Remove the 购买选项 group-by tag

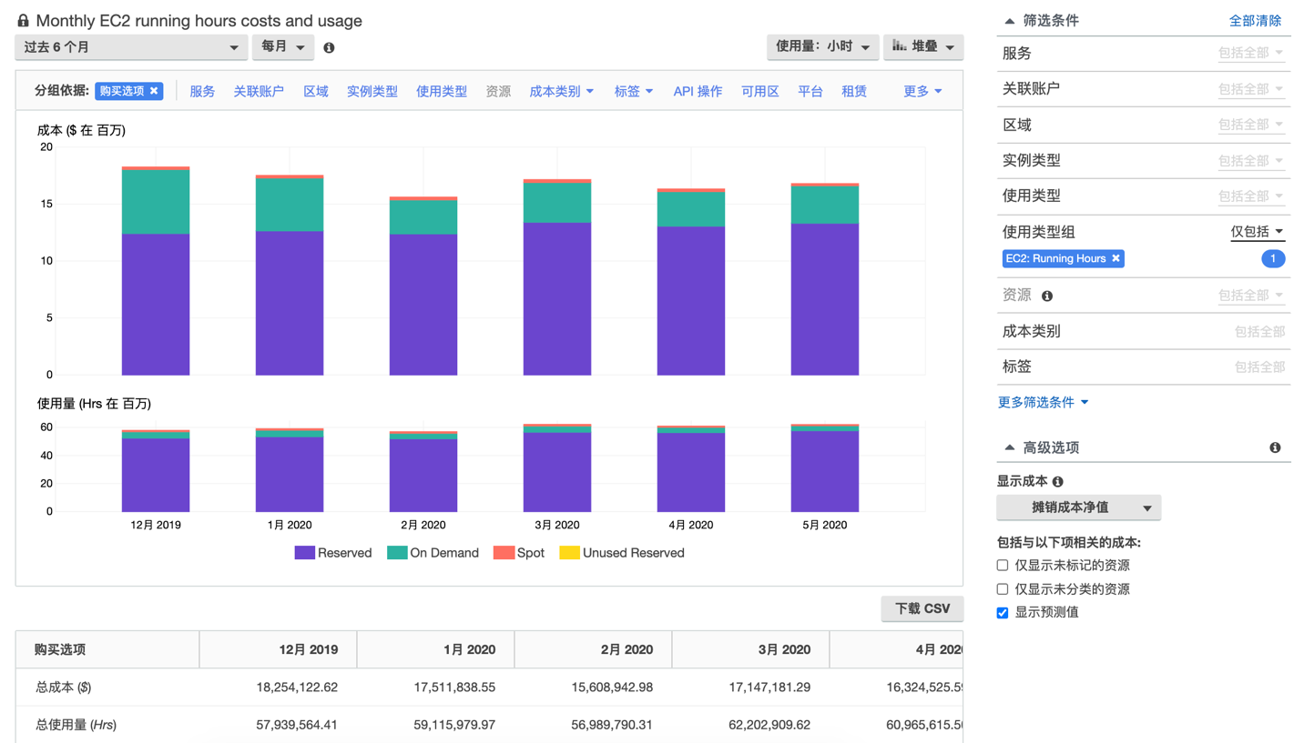point(154,91)
